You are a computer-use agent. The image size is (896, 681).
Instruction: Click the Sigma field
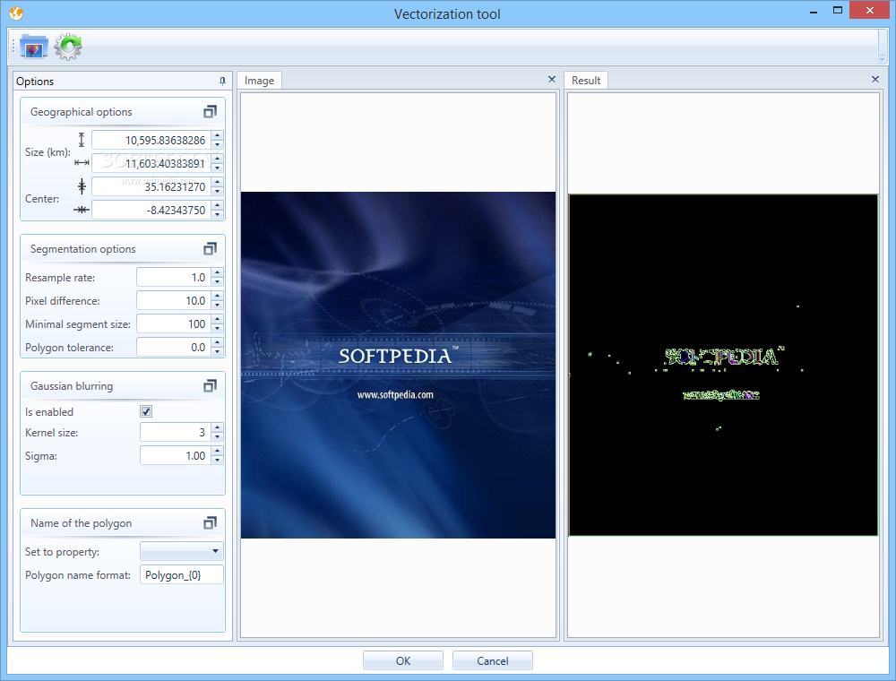(176, 456)
